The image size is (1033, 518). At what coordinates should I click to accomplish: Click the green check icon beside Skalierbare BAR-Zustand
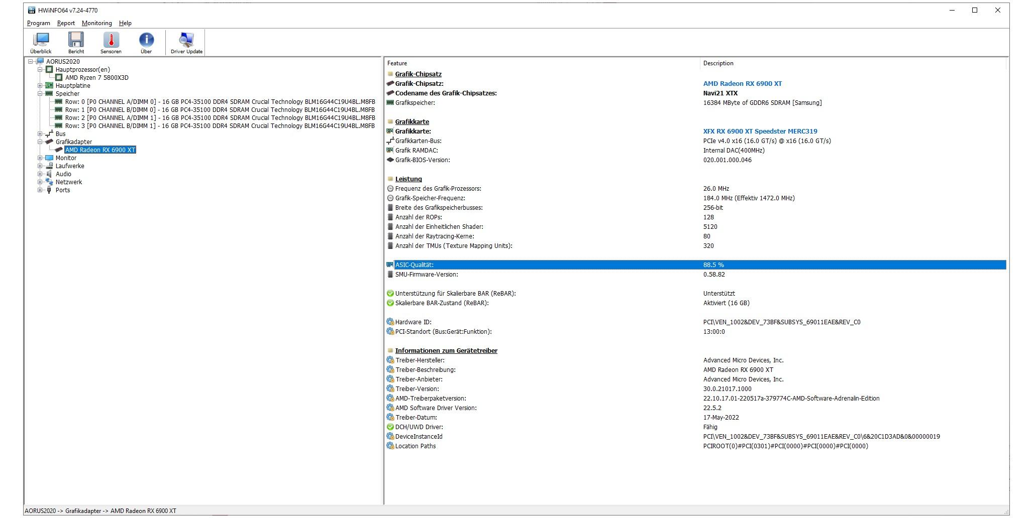pos(390,303)
